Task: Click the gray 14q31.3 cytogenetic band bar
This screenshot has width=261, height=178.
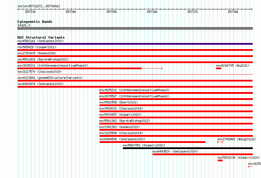Action: point(135,28)
